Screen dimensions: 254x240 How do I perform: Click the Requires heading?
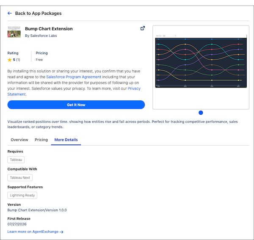(15, 152)
